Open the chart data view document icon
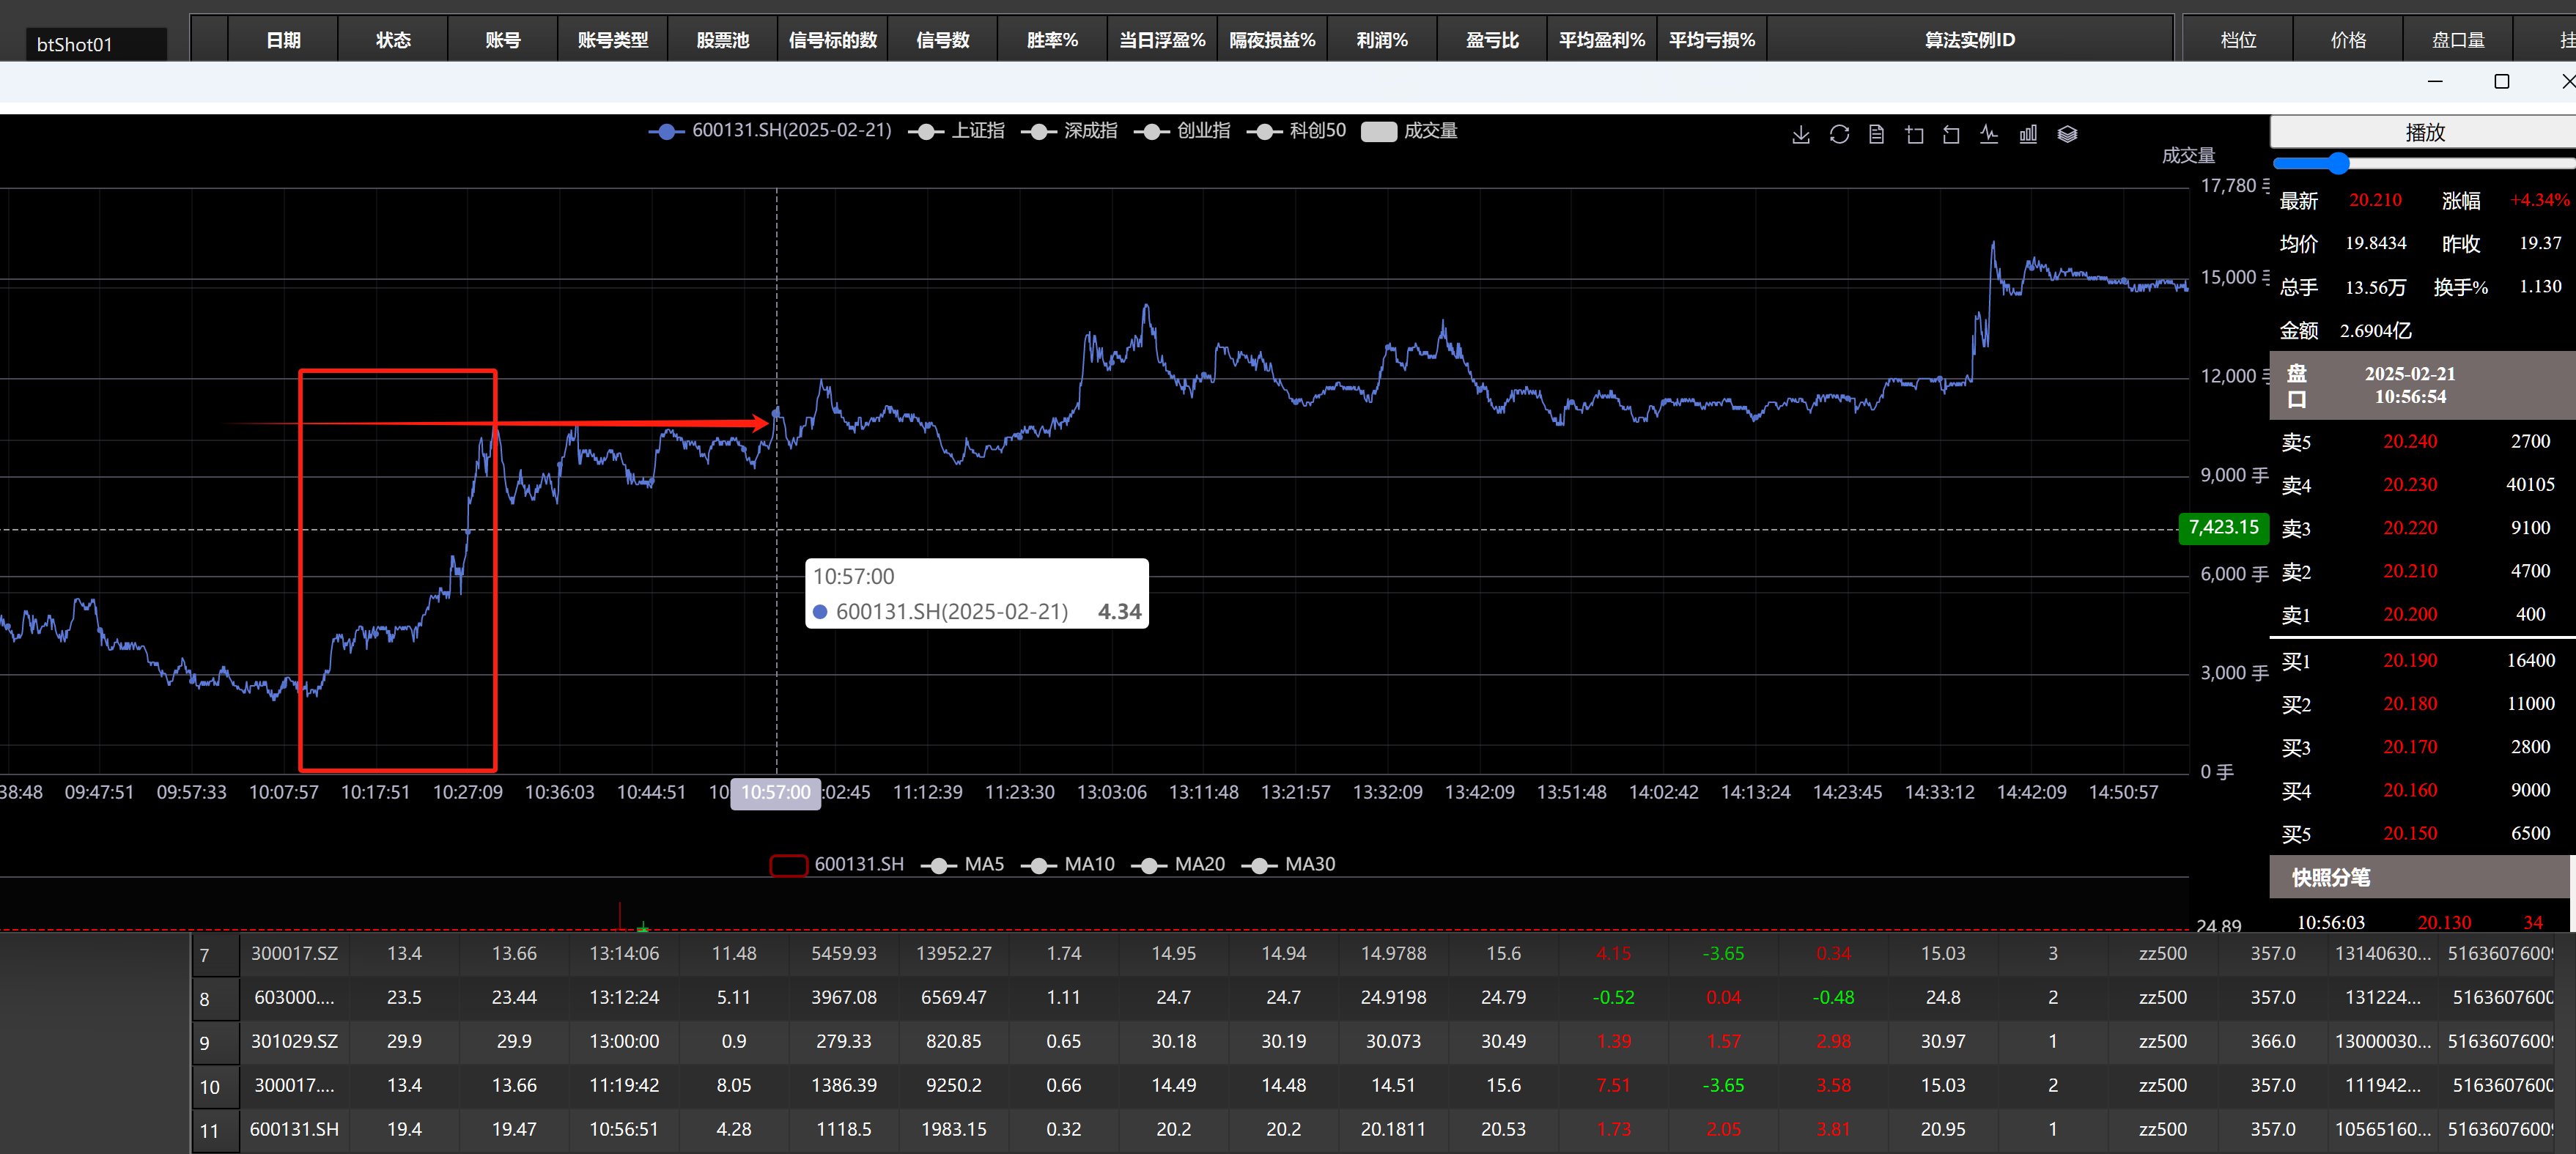 pos(1877,134)
